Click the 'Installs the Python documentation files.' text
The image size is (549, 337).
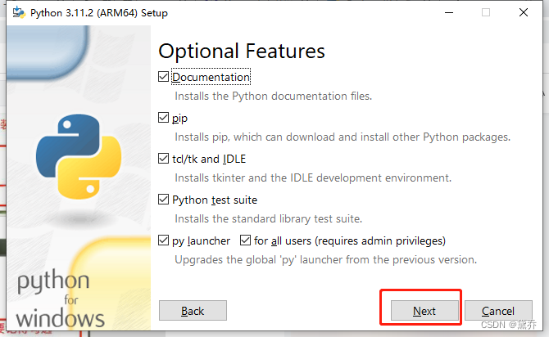(x=273, y=97)
